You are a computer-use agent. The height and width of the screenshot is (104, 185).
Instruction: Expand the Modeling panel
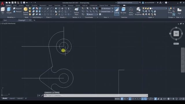[x=11, y=17]
